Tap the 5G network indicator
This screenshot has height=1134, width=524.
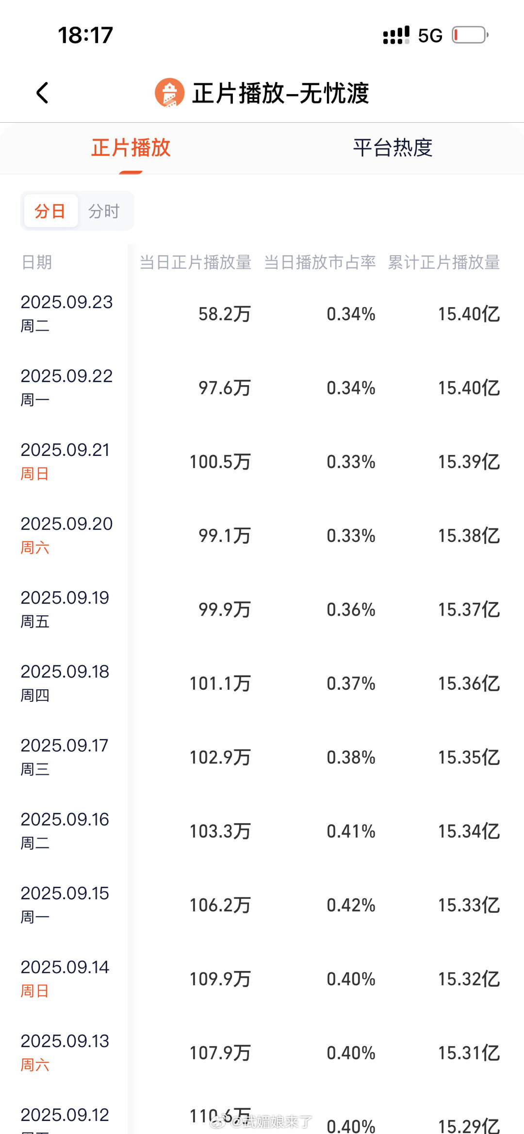coord(430,35)
